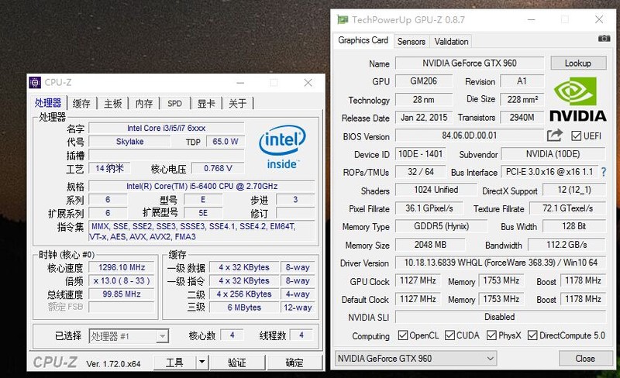Open the 关于 tab in CPU-Z
The image size is (620, 378).
[237, 104]
